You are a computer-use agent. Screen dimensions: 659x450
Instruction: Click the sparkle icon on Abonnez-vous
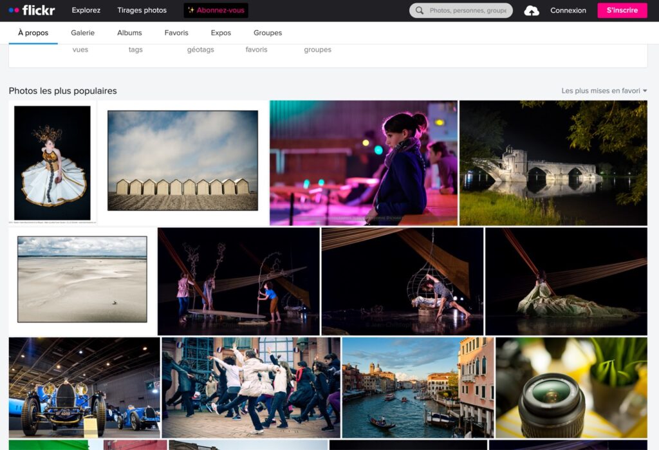point(190,10)
